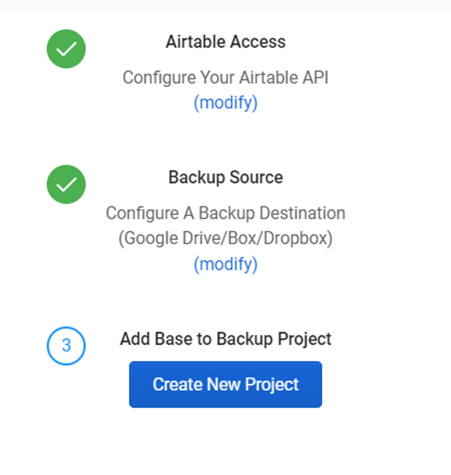Image resolution: width=451 pixels, height=475 pixels.
Task: Click the green checkmark beside Backup Source
Action: pos(66,185)
